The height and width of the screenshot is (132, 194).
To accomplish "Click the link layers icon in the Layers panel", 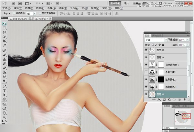I will point(154,99).
